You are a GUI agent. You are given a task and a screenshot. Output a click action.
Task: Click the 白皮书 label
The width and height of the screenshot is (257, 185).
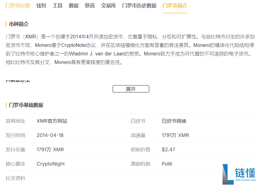coord(138,121)
